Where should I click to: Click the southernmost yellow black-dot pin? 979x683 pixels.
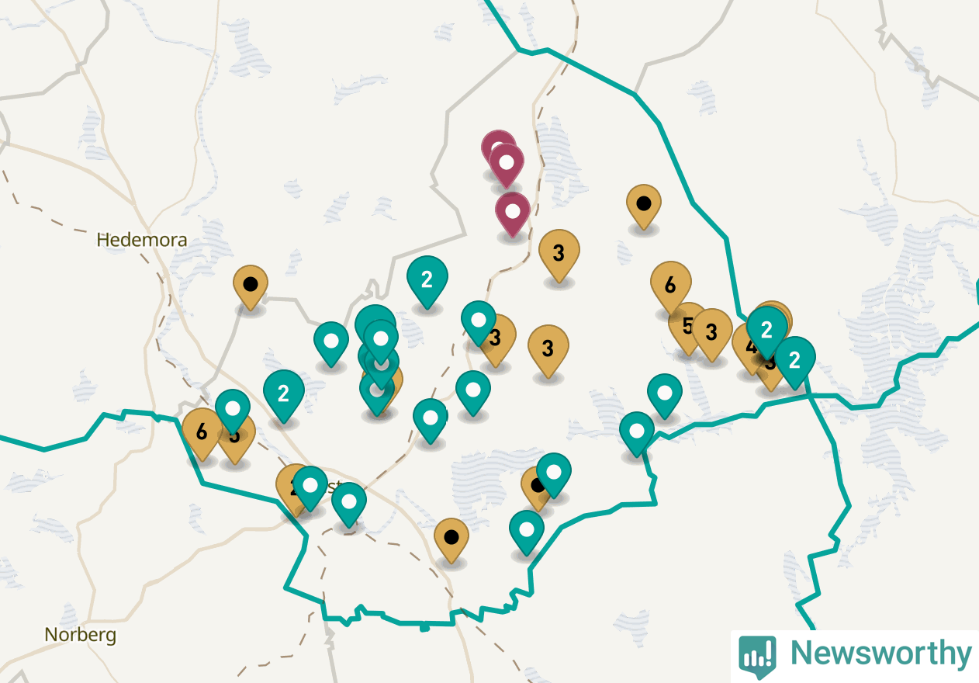(451, 540)
